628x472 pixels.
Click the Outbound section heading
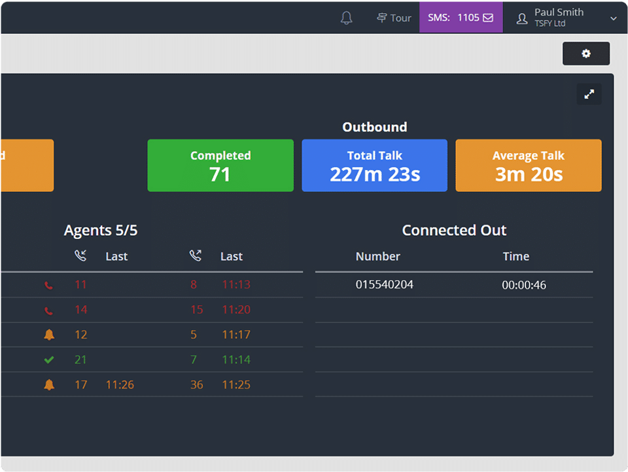374,127
